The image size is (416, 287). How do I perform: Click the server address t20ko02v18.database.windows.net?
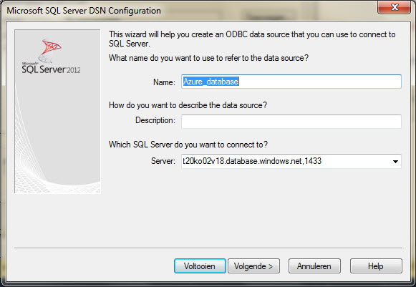(x=252, y=161)
